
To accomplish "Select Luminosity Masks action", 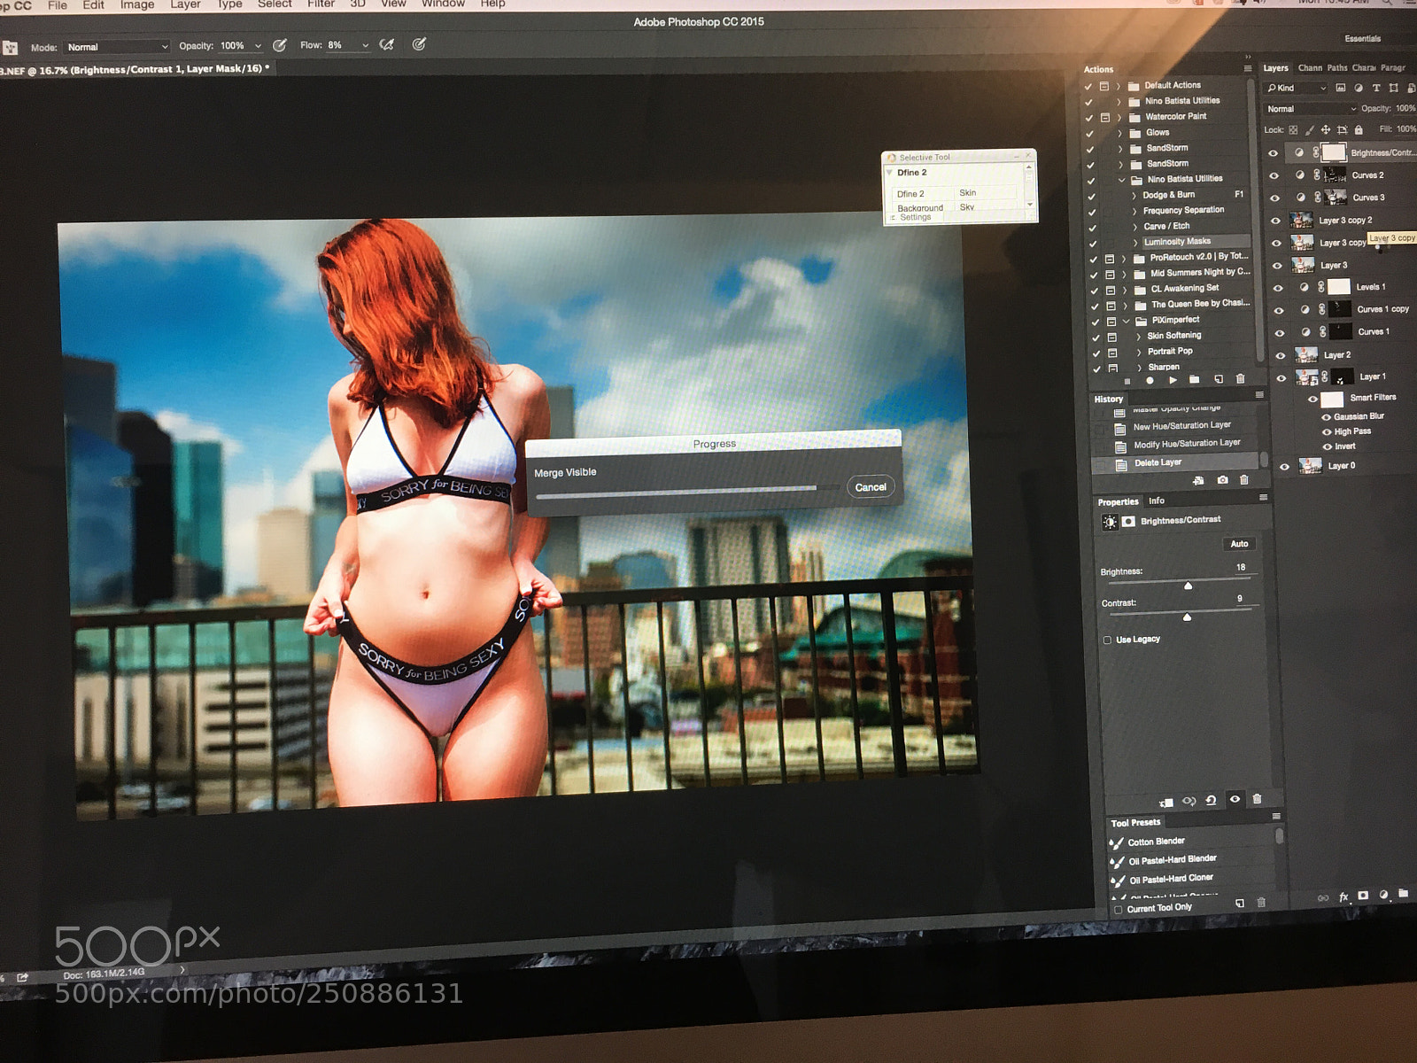I will click(1177, 242).
